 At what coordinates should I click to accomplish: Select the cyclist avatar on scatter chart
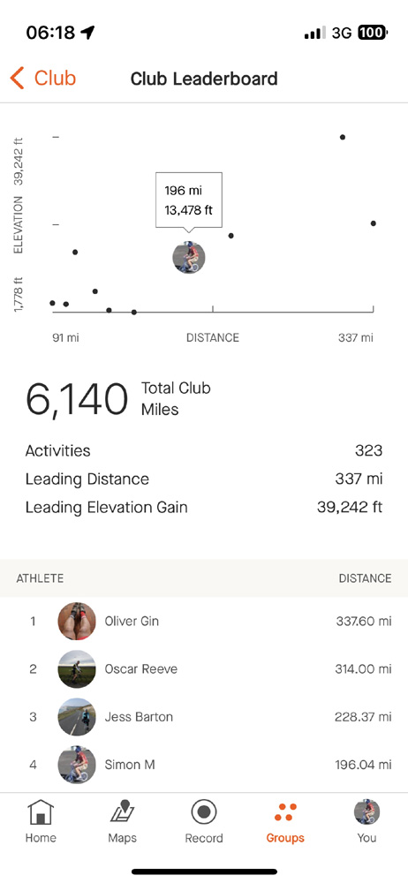pyautogui.click(x=189, y=258)
